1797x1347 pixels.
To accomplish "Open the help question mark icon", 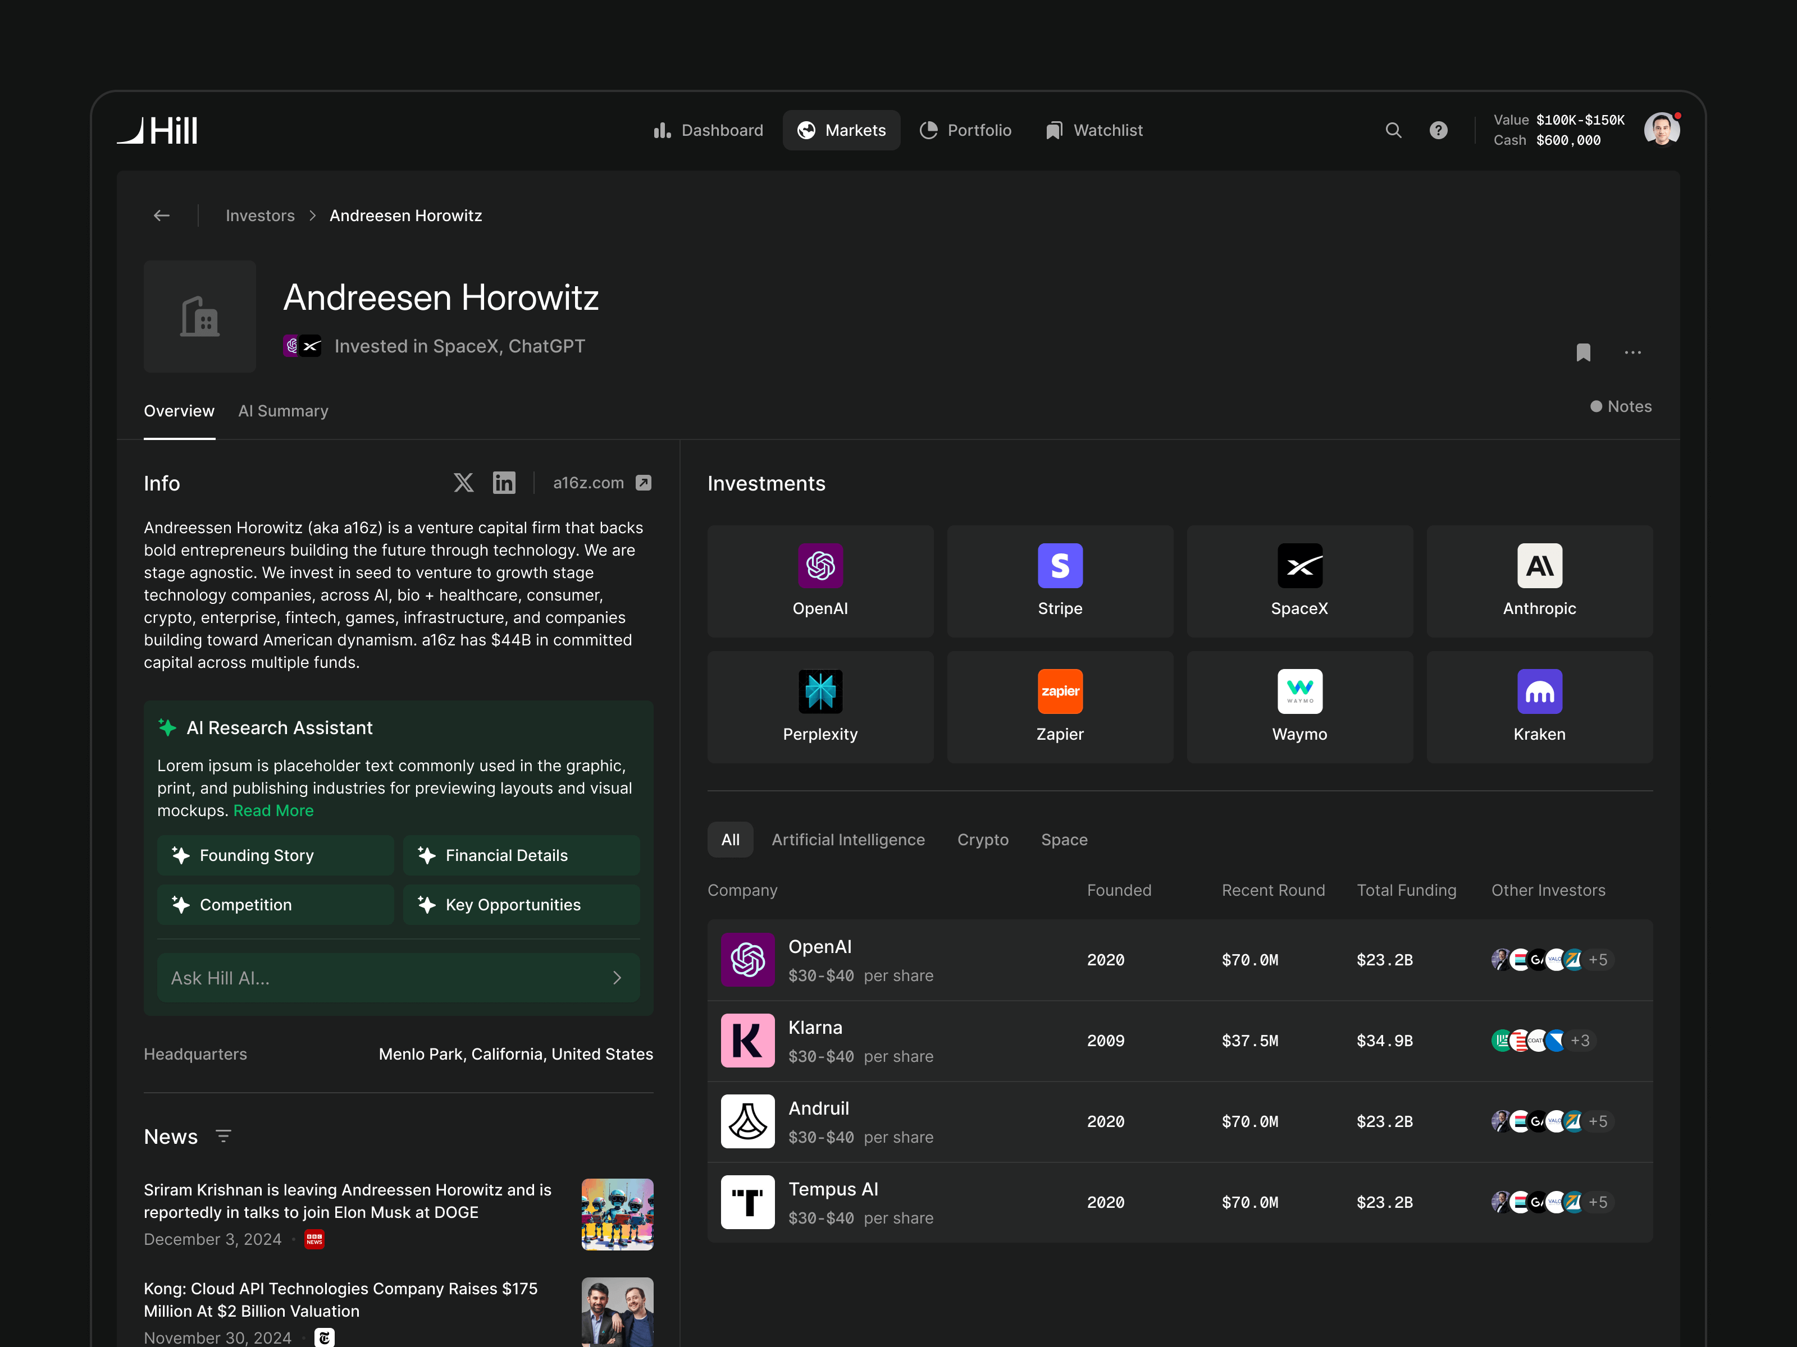I will (1438, 130).
